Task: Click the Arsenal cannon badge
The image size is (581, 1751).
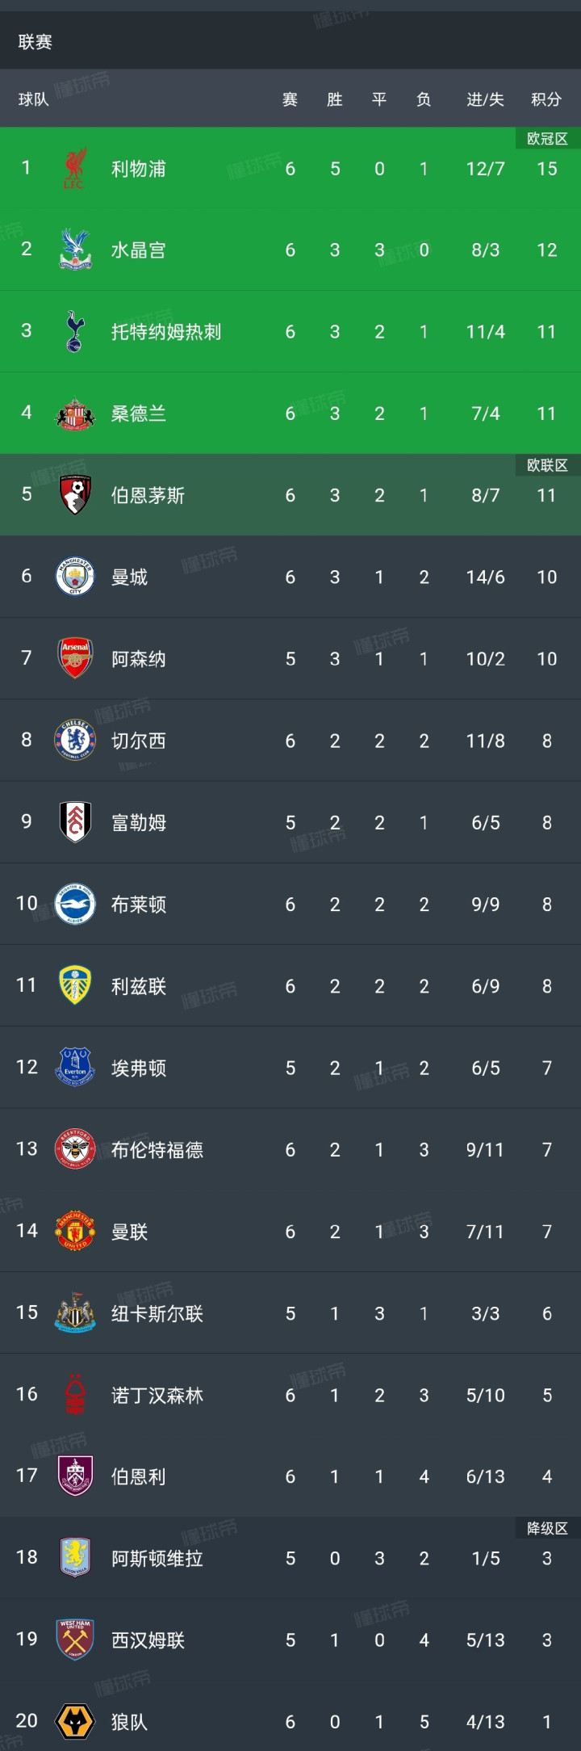Action: [74, 658]
